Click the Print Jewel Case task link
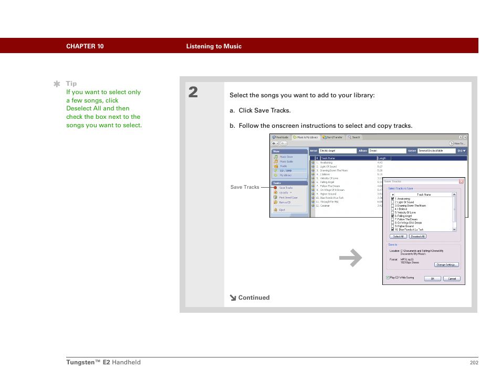The height and width of the screenshot is (388, 501). 288,198
